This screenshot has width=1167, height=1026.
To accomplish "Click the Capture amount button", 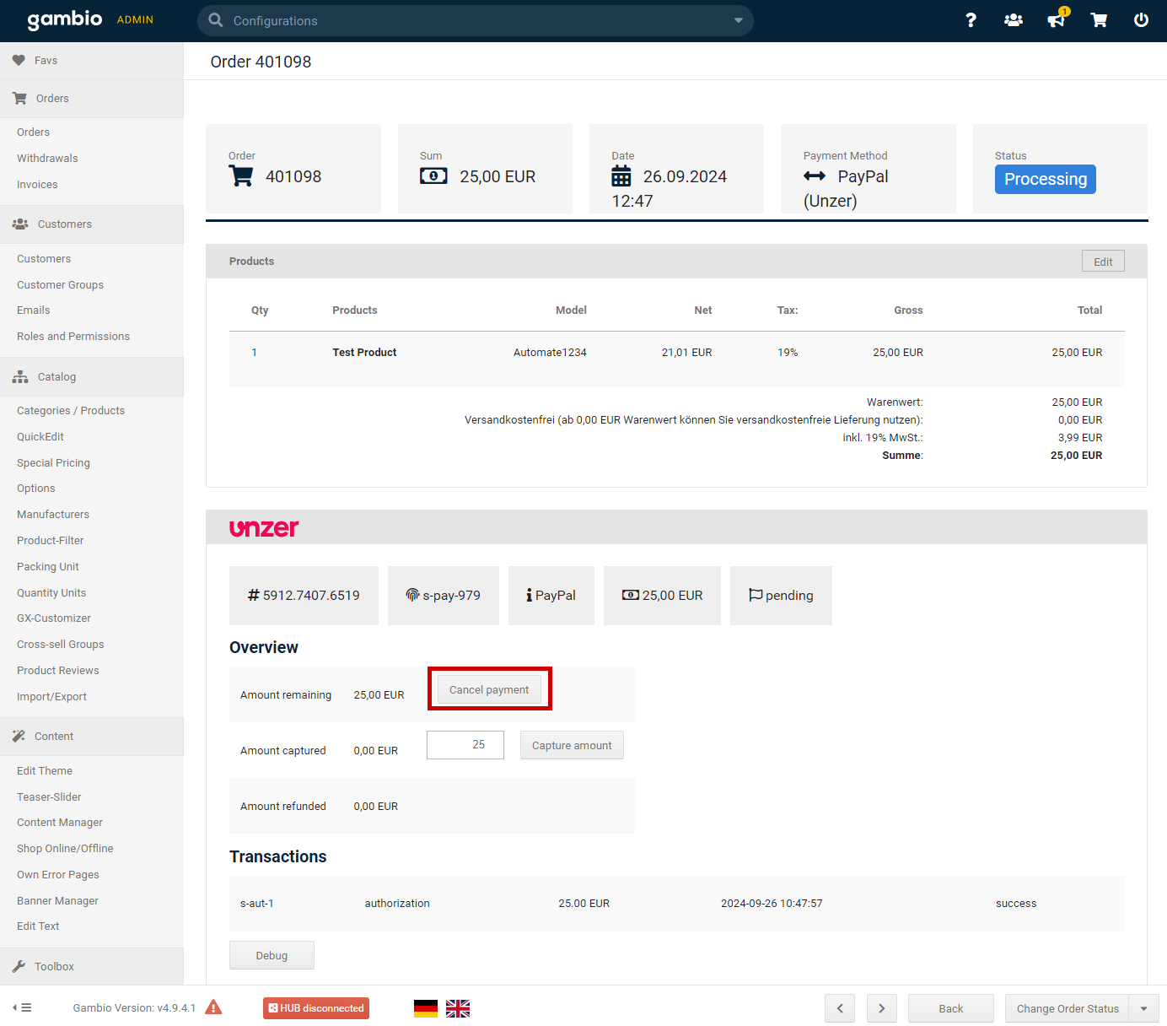I will click(572, 746).
